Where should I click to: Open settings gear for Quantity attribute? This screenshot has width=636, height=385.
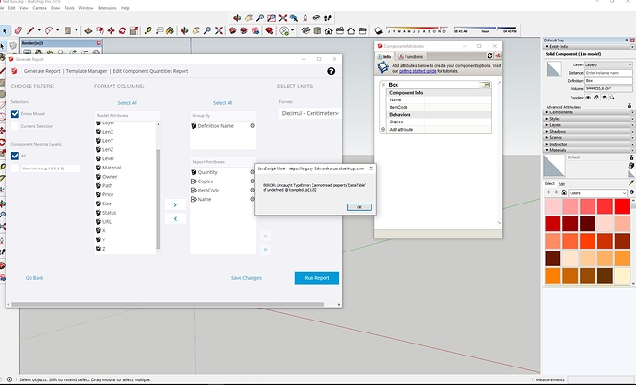click(253, 172)
